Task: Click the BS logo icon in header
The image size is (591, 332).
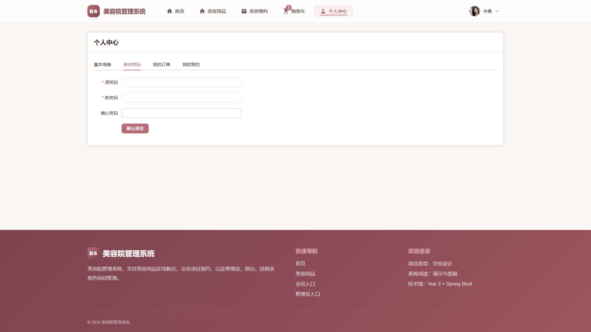Action: point(94,11)
